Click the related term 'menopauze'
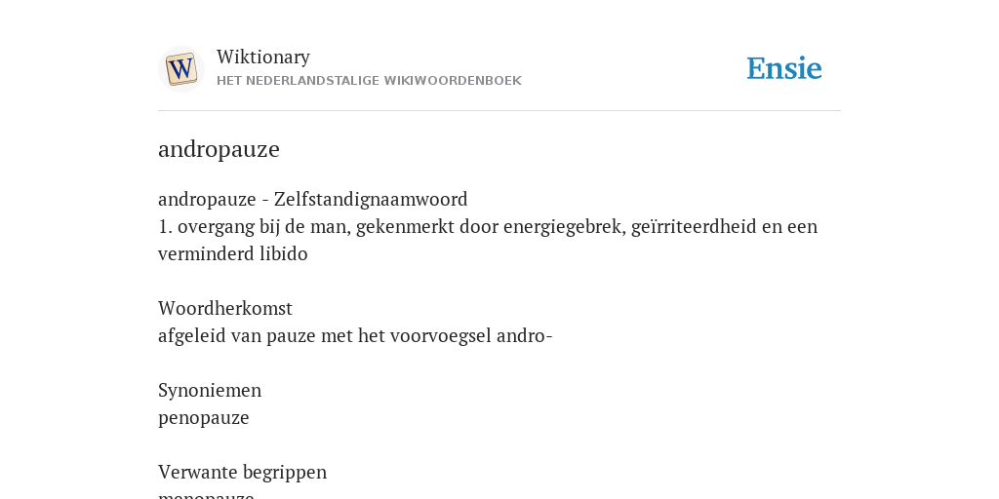This screenshot has height=499, width=999. point(206,495)
